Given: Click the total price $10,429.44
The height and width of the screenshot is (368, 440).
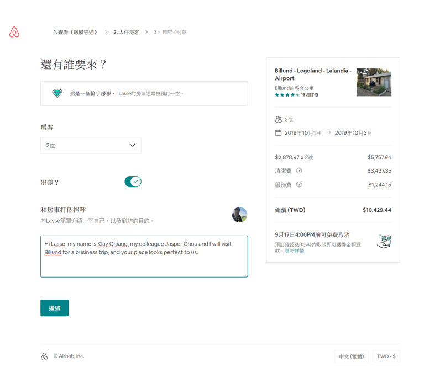Looking at the screenshot, I should pyautogui.click(x=376, y=210).
